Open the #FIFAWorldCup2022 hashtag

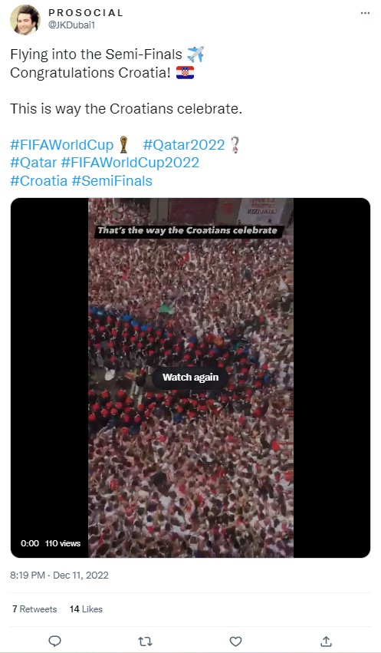point(130,163)
